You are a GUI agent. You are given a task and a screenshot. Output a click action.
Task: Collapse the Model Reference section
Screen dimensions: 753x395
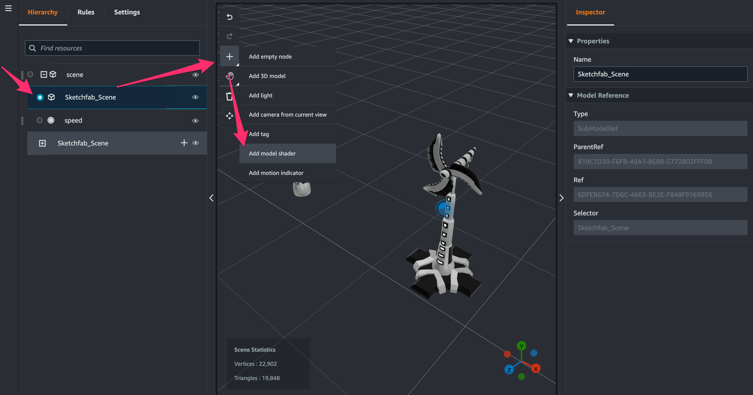pyautogui.click(x=571, y=95)
